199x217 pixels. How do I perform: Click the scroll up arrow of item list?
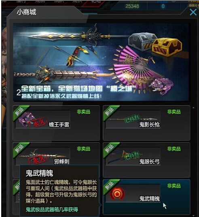click(193, 107)
